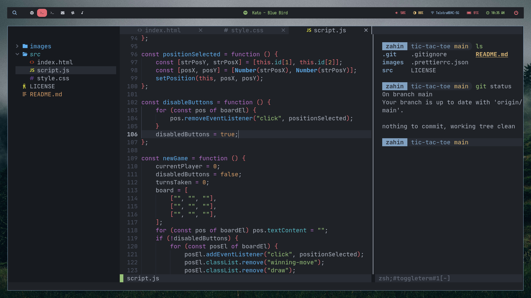Expand the images folder chevron
This screenshot has width=531, height=298.
(17, 46)
